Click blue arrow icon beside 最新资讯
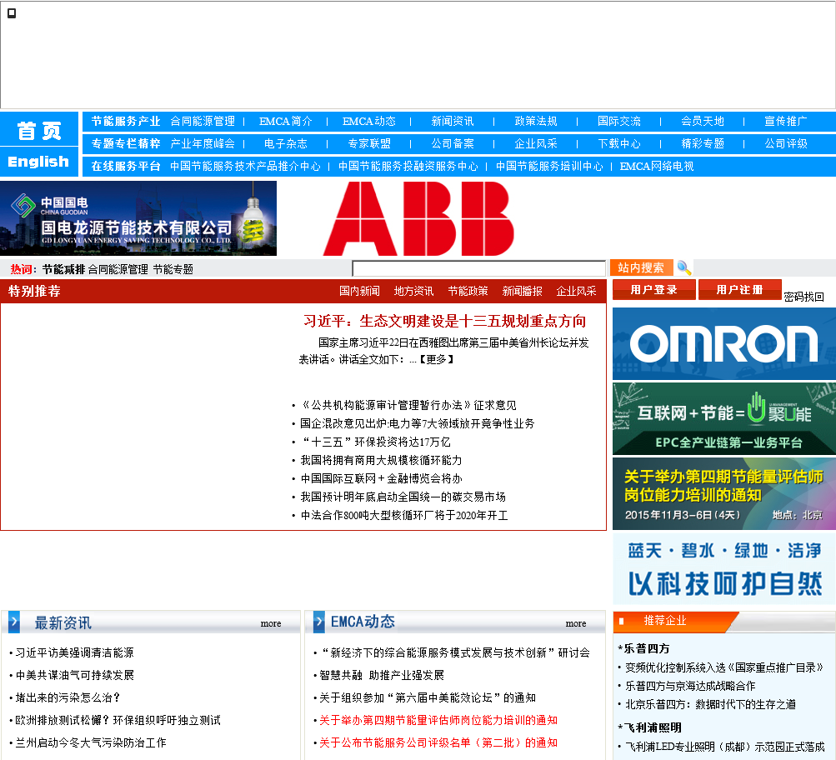Viewport: 836px width, 760px height. tap(14, 622)
